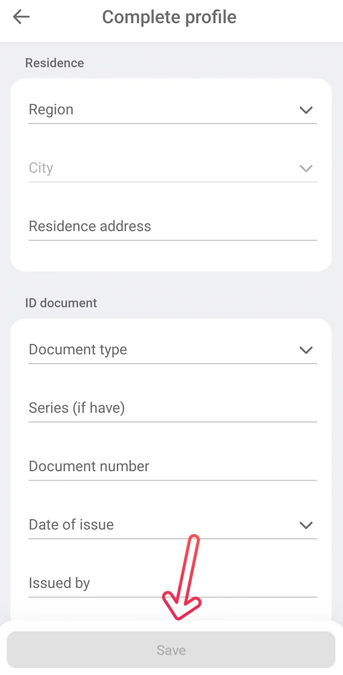Tap the Complete profile header text
Viewport: 343px width, 675px height.
[x=169, y=17]
